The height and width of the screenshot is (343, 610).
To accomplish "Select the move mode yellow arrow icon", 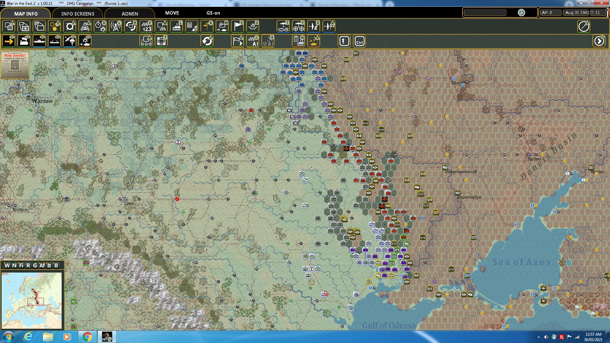I will tap(9, 41).
